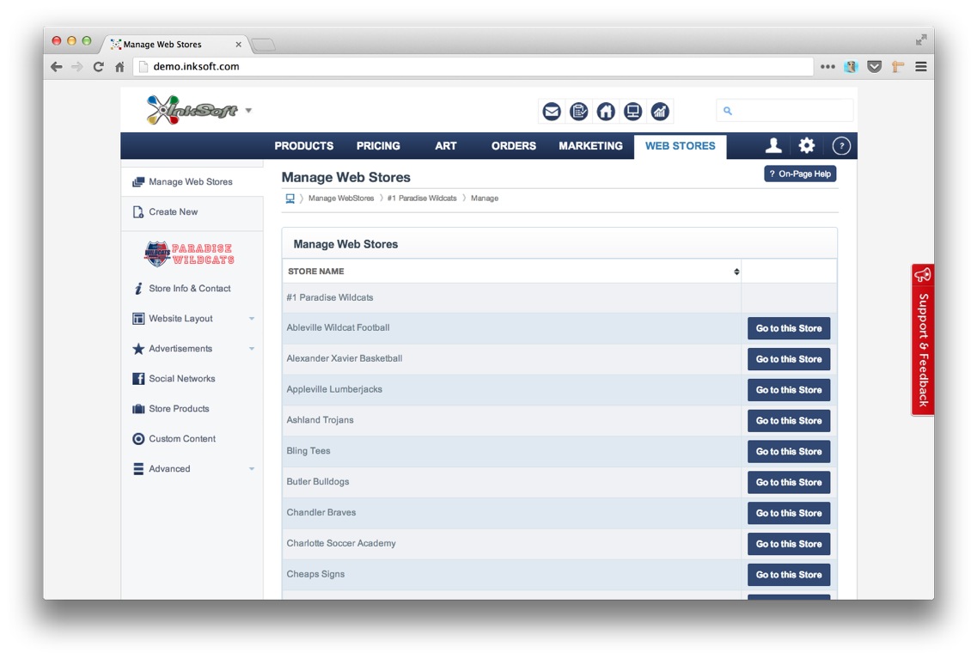Open the PRICING menu
Viewport: 977px width, 659px height.
(x=378, y=146)
